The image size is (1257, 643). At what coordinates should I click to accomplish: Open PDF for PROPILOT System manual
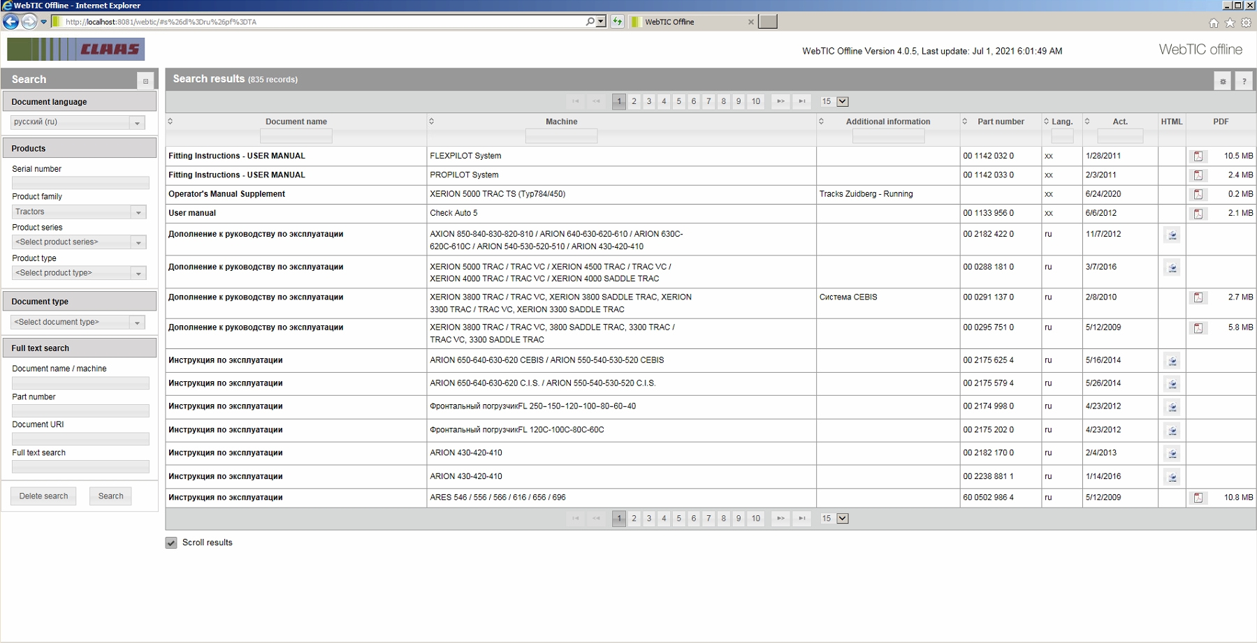click(1198, 175)
